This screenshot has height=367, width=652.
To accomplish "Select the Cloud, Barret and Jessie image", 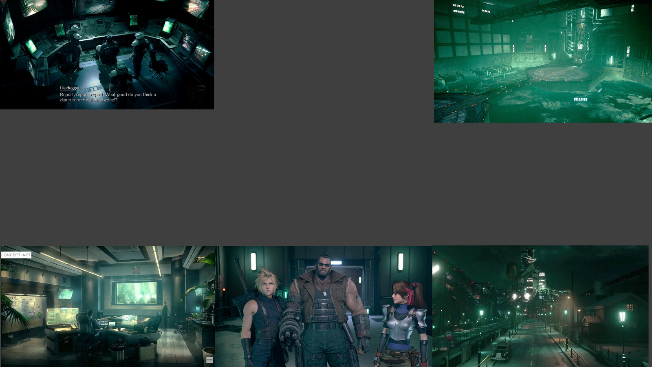I will (x=324, y=306).
